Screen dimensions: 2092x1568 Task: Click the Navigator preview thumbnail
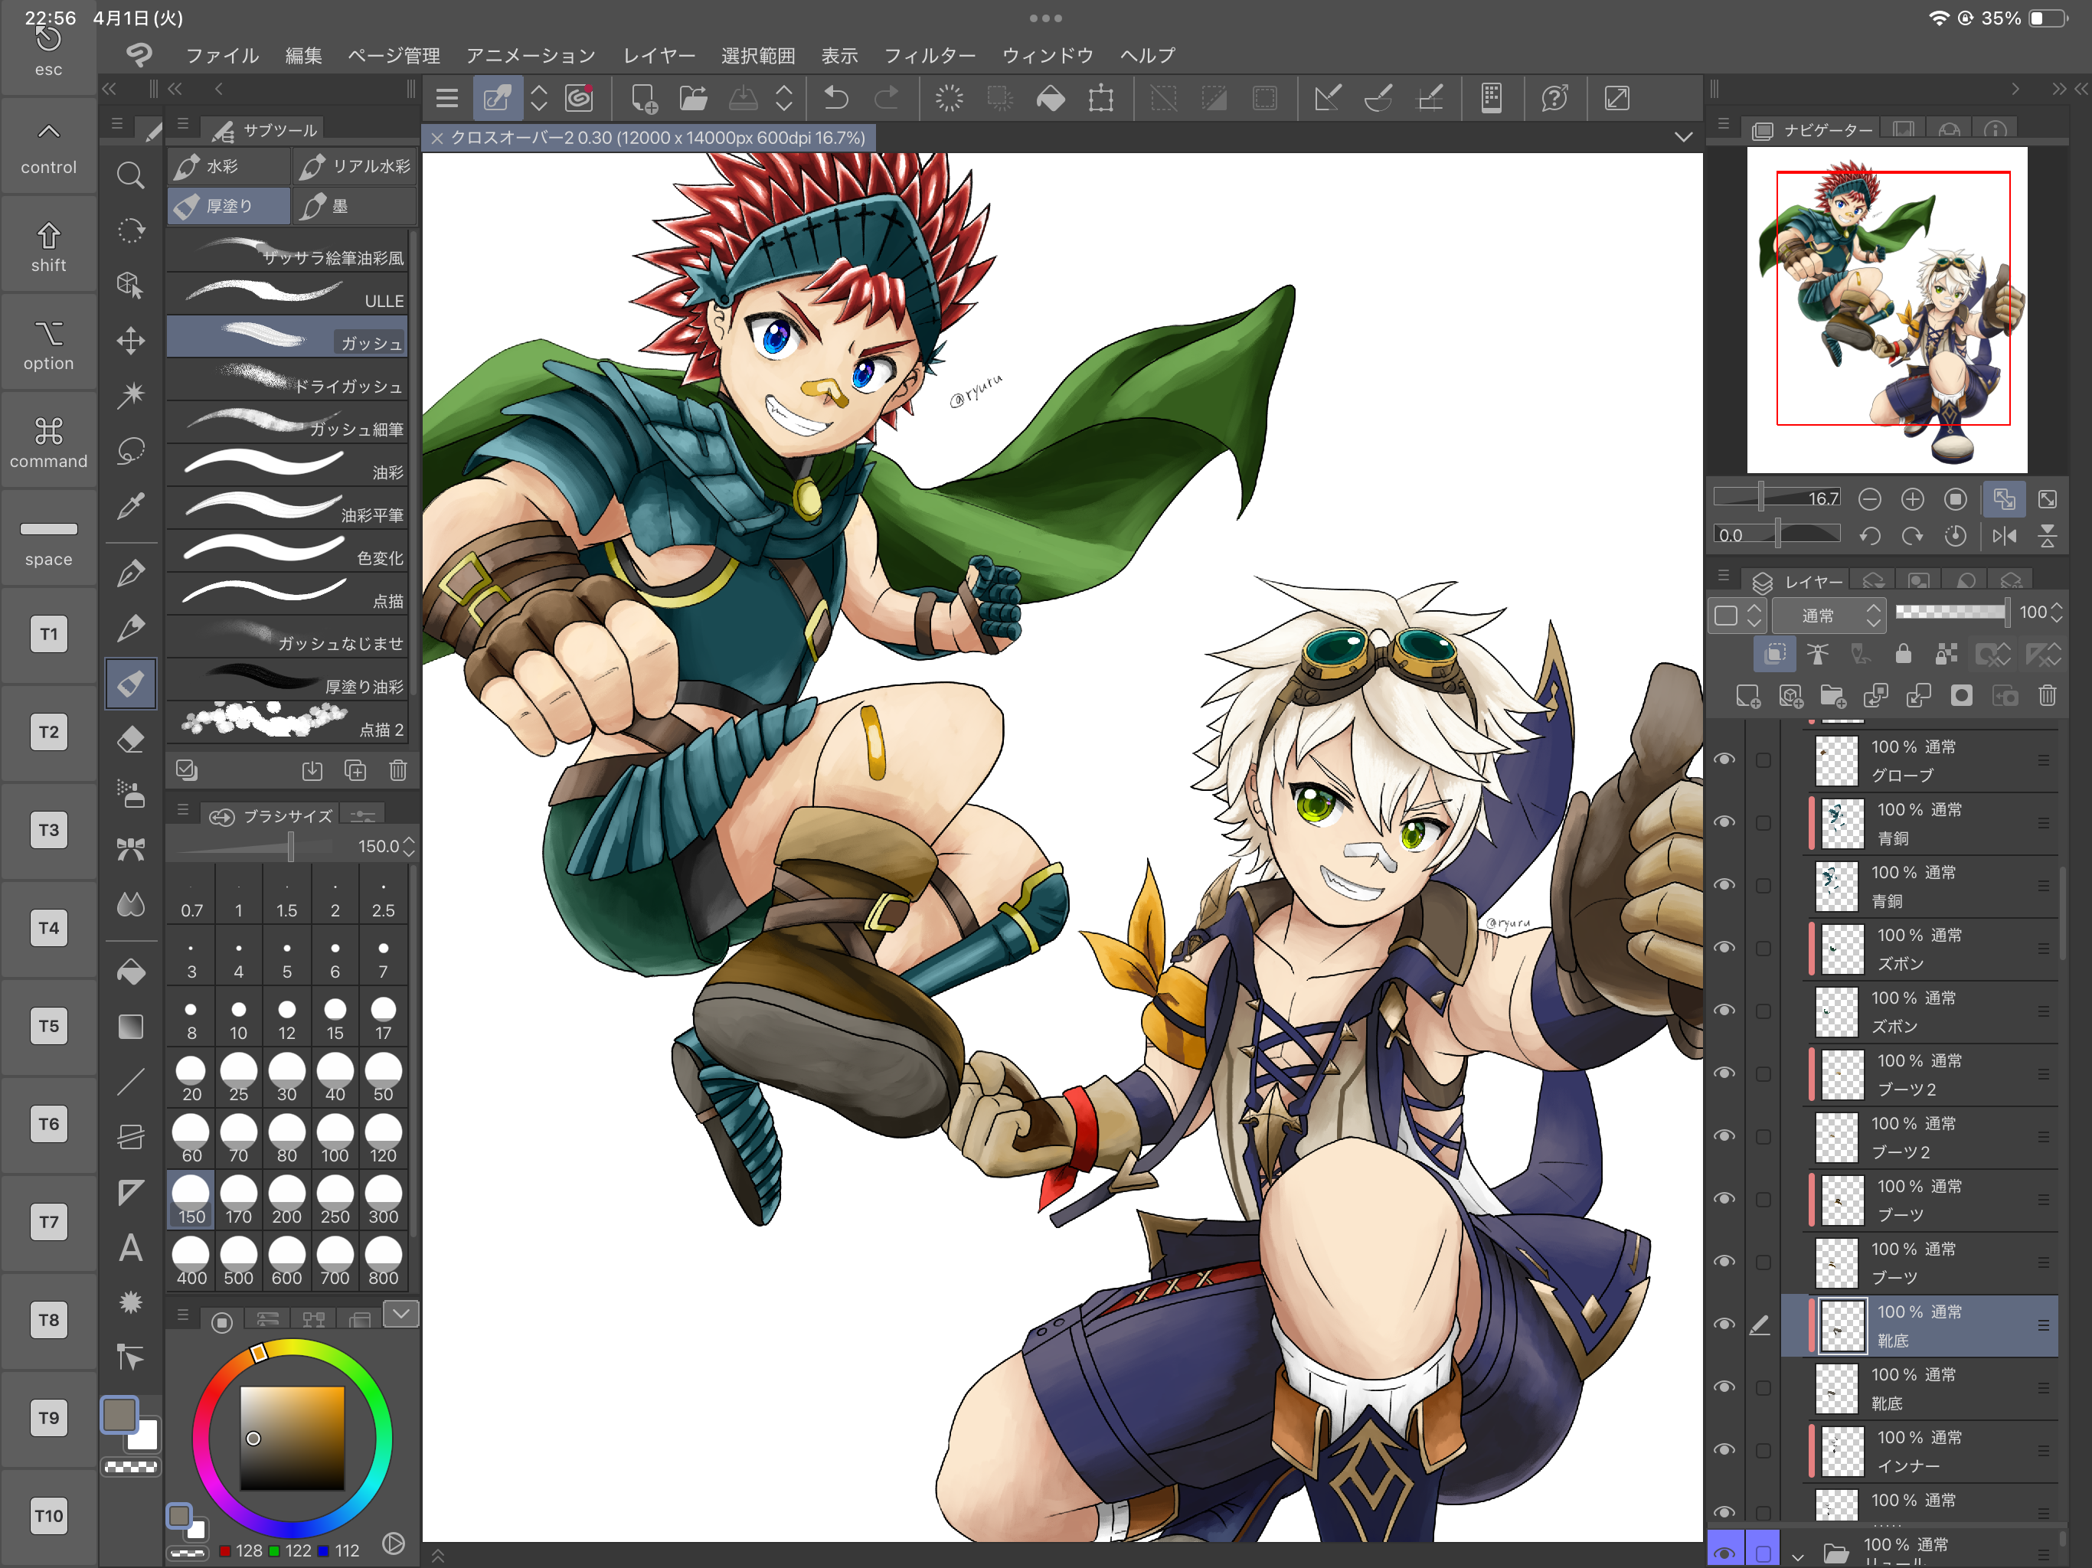click(x=1887, y=310)
